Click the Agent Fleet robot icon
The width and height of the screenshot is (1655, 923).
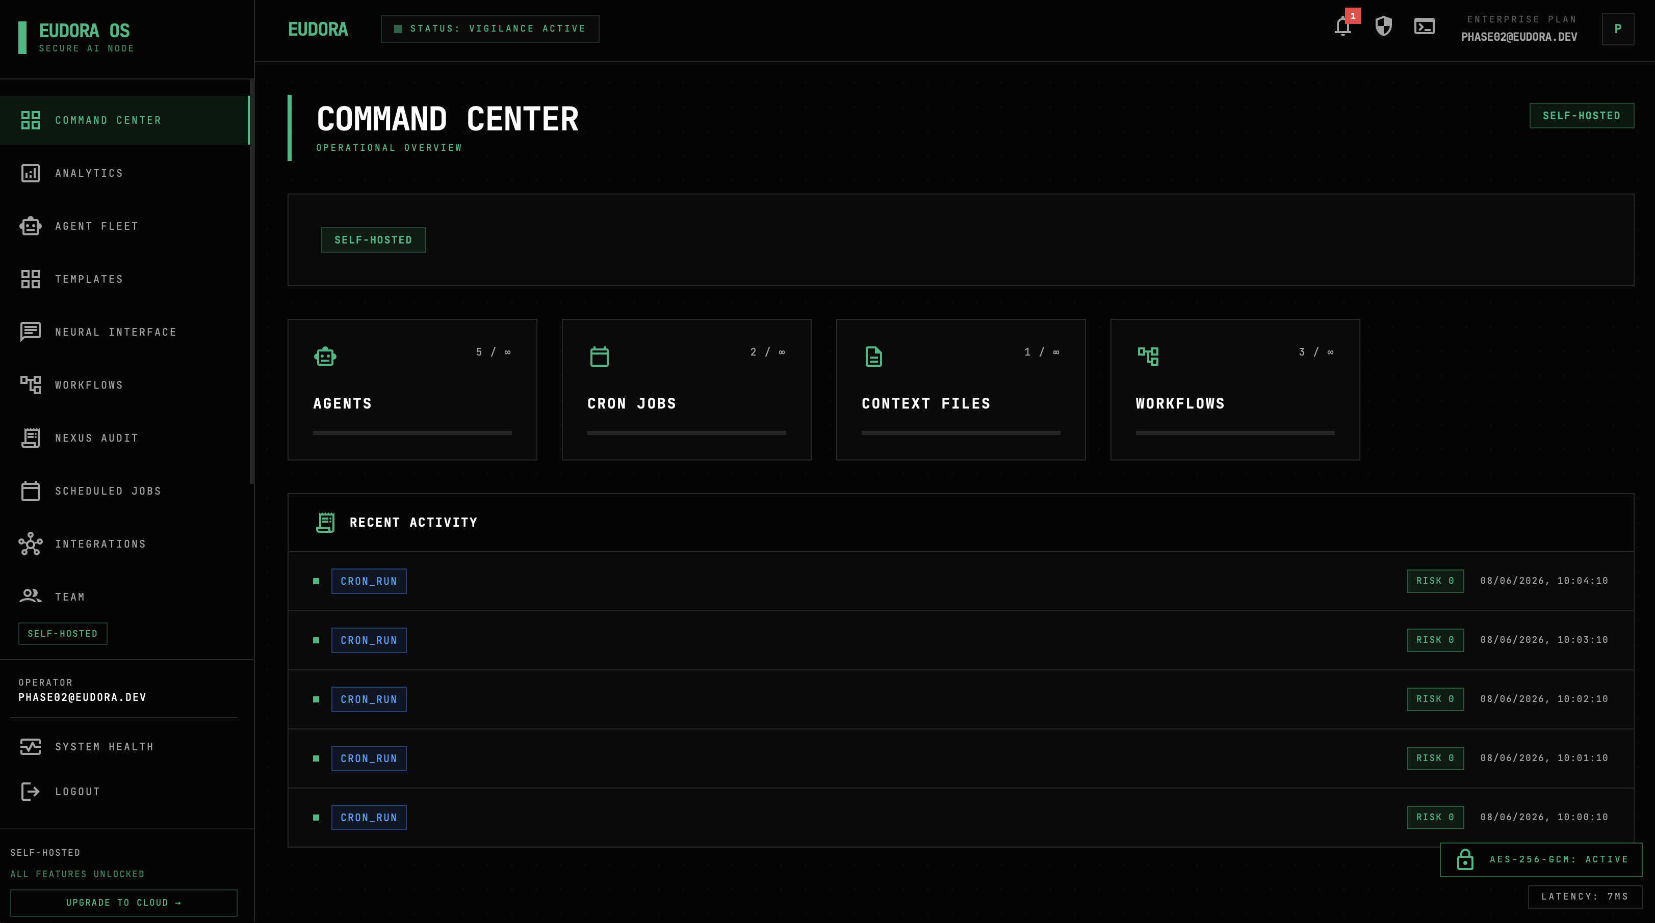point(30,226)
